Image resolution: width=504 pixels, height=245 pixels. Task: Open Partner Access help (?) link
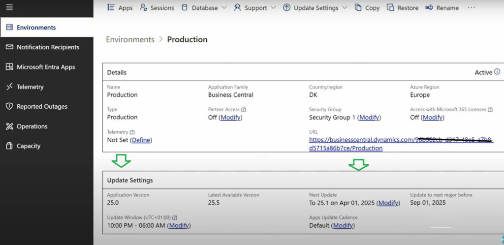point(244,110)
